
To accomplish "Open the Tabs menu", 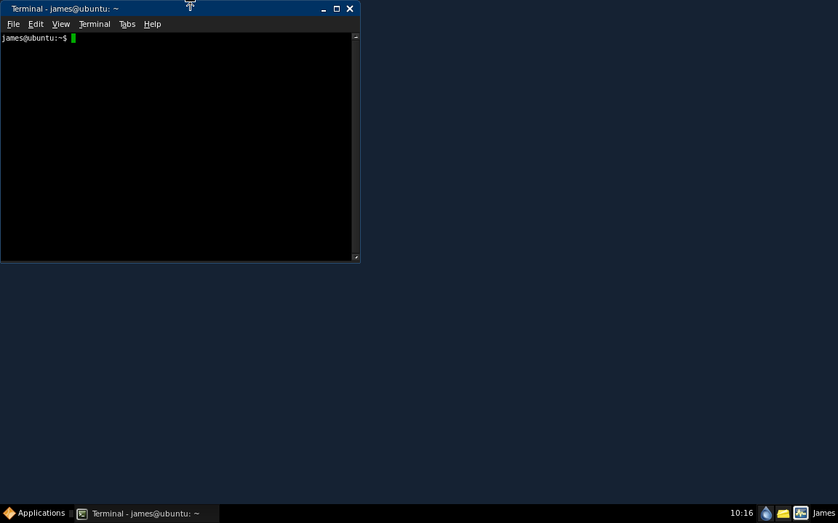I will (x=127, y=24).
